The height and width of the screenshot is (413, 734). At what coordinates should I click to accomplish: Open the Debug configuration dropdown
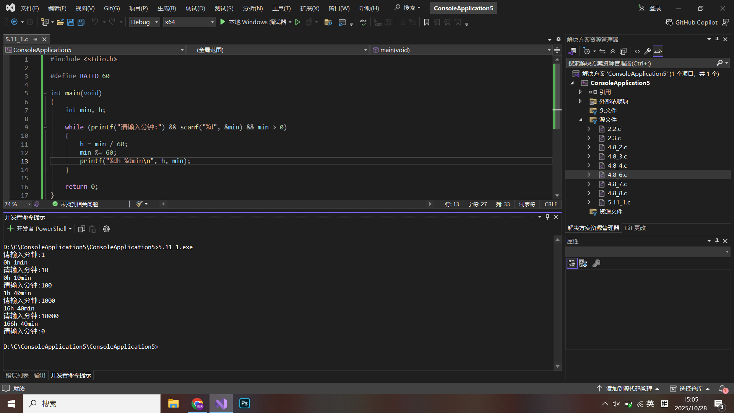pos(145,22)
